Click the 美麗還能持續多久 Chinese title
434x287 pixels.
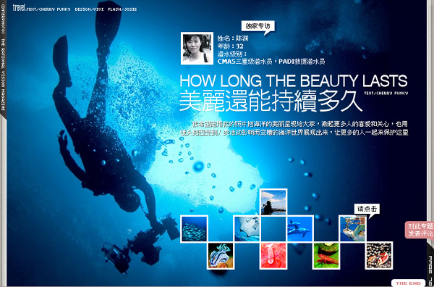pos(271,101)
